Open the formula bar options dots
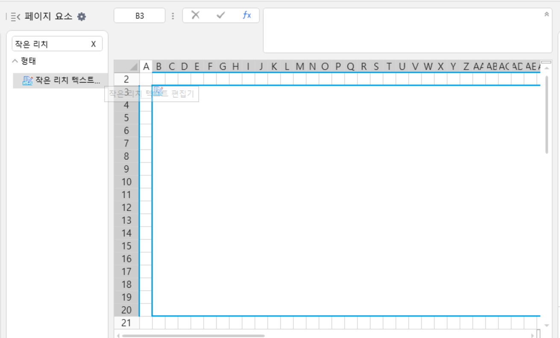The image size is (560, 338). 173,16
